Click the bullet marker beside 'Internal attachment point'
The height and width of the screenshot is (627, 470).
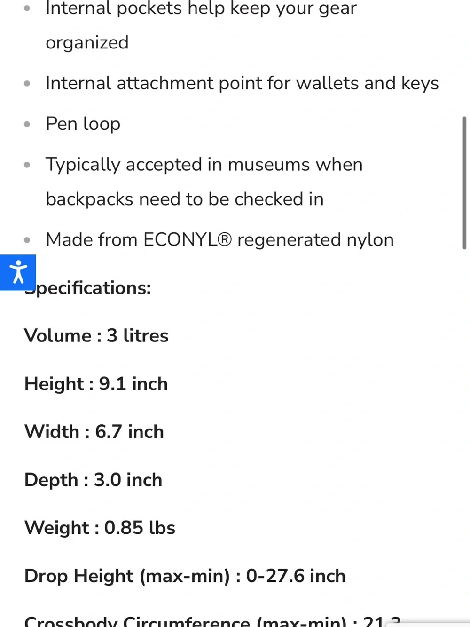click(x=27, y=84)
